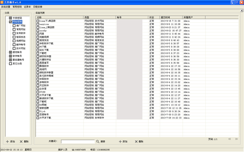This screenshot has width=244, height=152.
Task: Click the 星期日 status bar entry
Action: click(x=28, y=150)
